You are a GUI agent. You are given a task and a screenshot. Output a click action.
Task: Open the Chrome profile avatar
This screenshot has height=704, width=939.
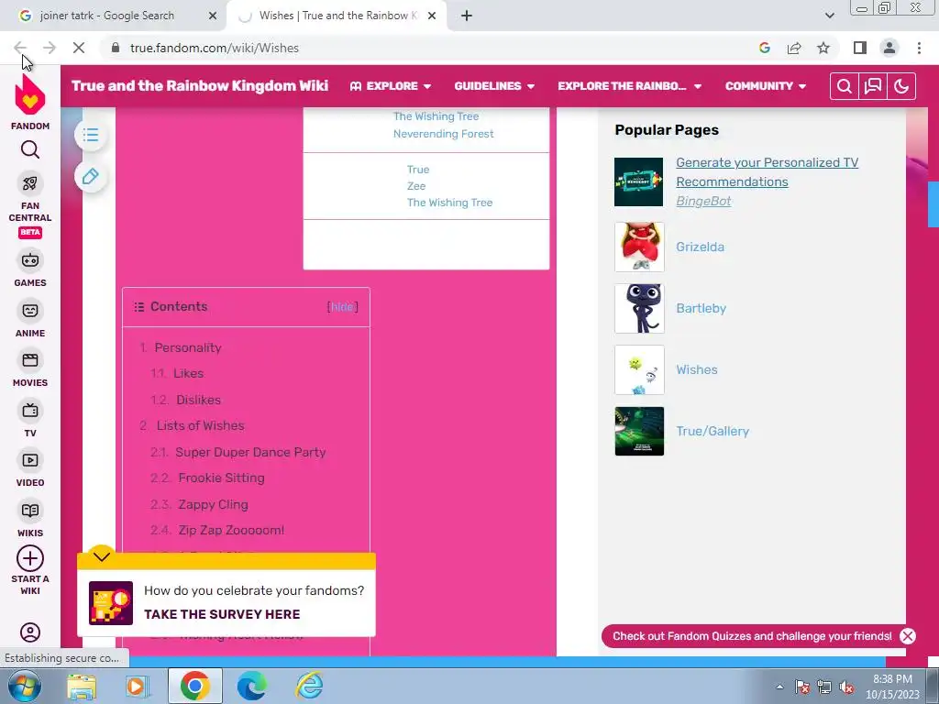pos(889,48)
